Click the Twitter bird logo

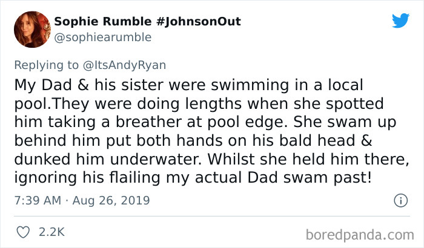400,21
